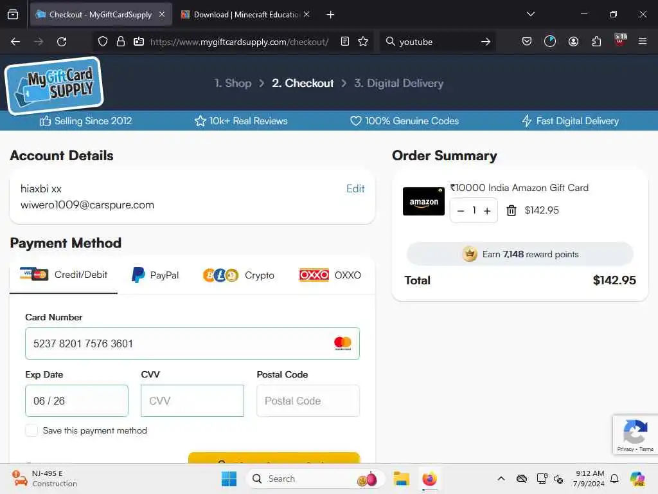Click the yellow submit payment button
The width and height of the screenshot is (658, 494).
tap(274, 458)
